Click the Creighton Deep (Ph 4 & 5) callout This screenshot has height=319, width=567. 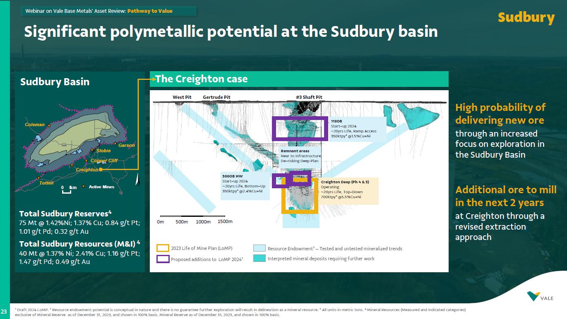point(348,191)
